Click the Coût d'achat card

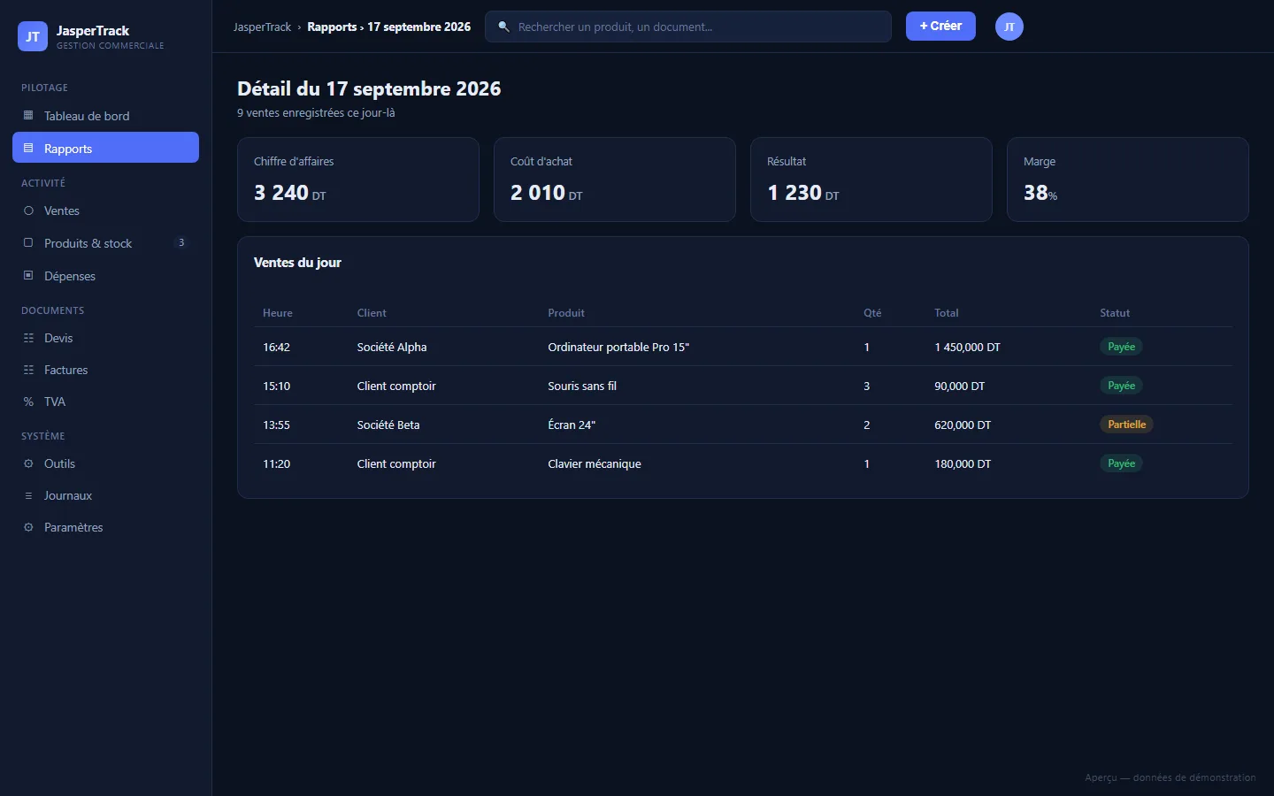(x=615, y=180)
